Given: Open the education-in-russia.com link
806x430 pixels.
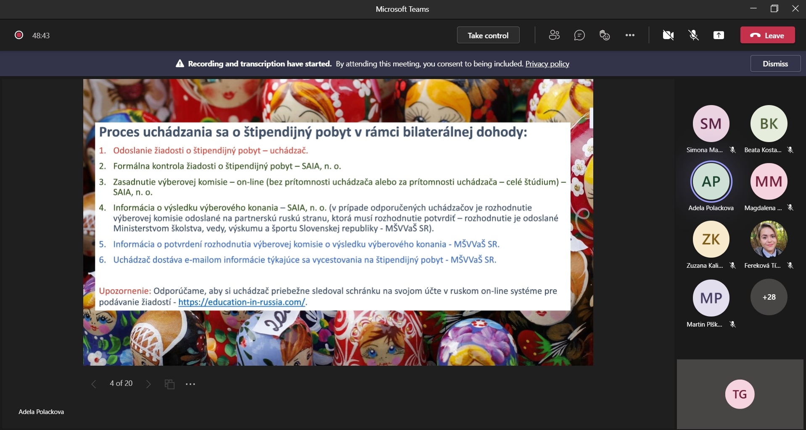Looking at the screenshot, I should 242,302.
